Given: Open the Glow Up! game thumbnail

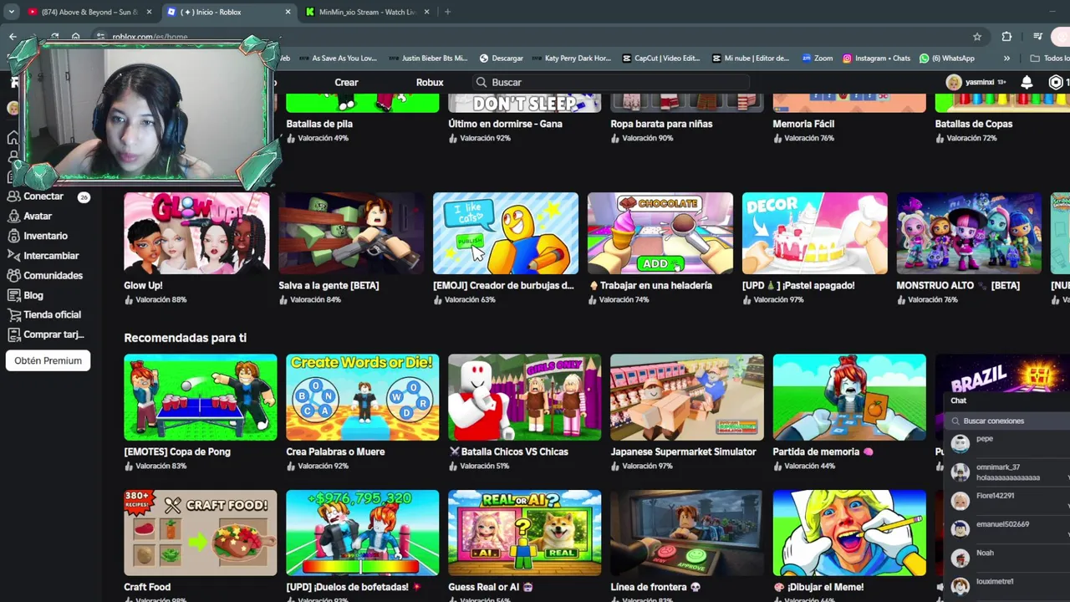Looking at the screenshot, I should [196, 233].
